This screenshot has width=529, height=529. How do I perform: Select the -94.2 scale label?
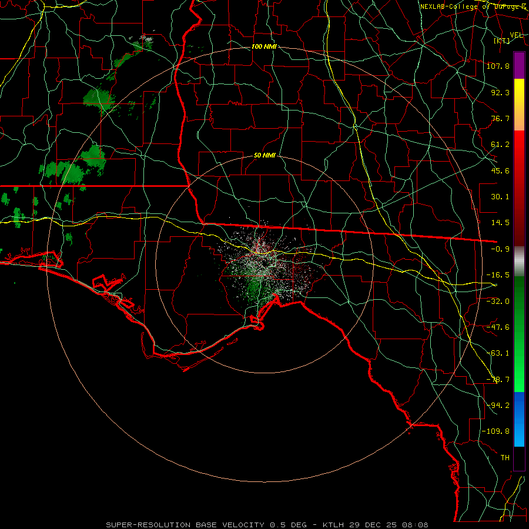tap(498, 406)
